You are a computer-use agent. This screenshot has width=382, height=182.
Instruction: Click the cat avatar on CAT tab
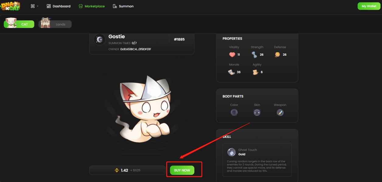pyautogui.click(x=12, y=23)
